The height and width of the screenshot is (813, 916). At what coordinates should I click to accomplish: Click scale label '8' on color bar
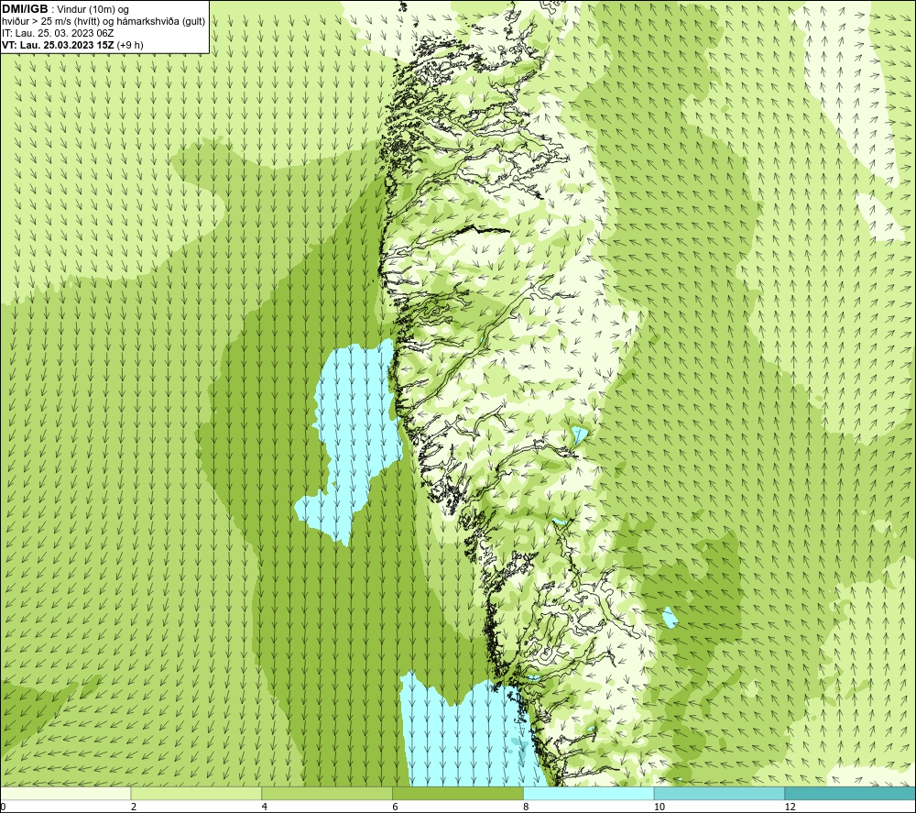[527, 807]
